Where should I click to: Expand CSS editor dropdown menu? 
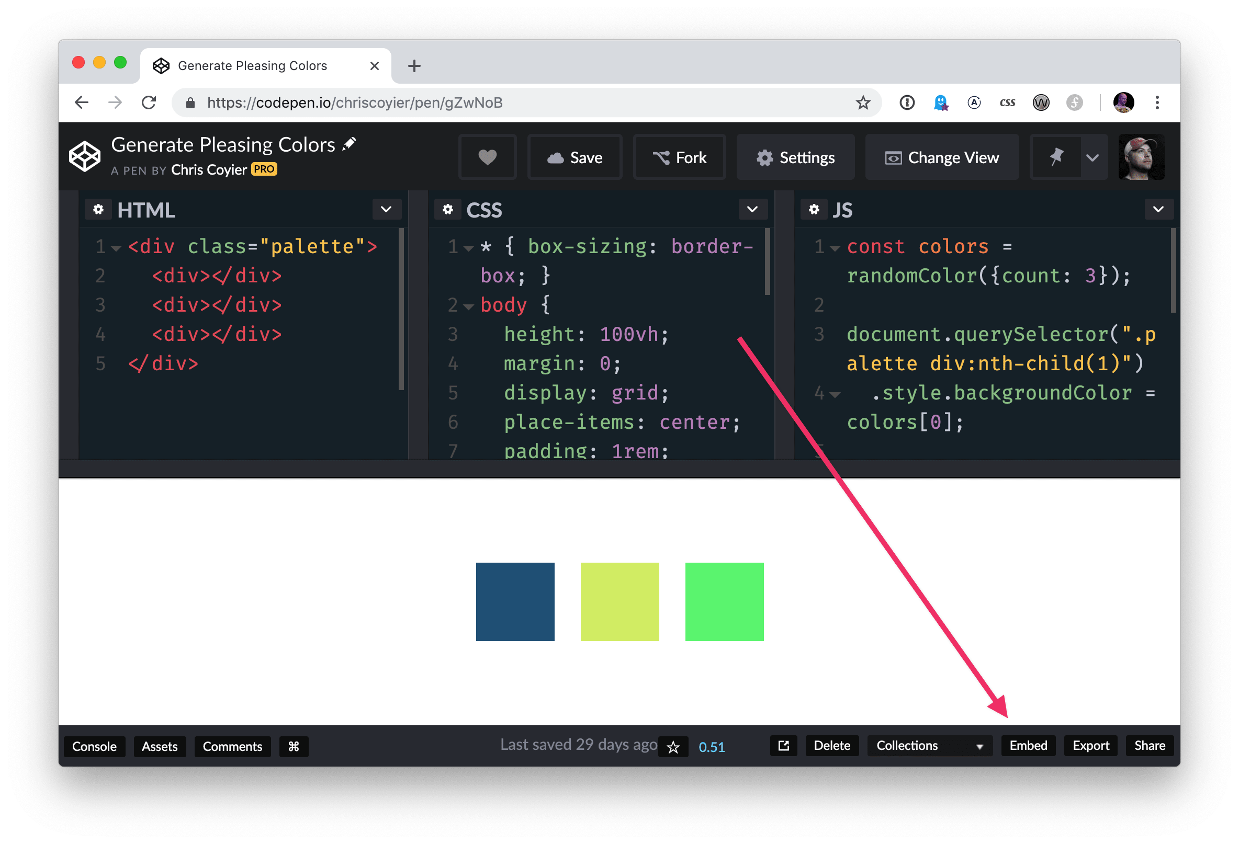(x=752, y=209)
